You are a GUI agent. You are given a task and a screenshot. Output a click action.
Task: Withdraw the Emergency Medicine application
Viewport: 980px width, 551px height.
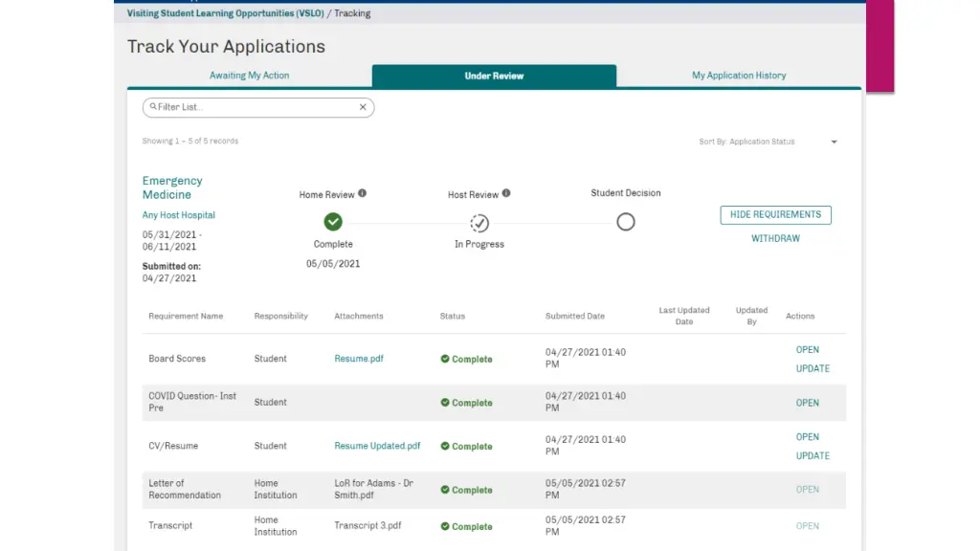775,238
